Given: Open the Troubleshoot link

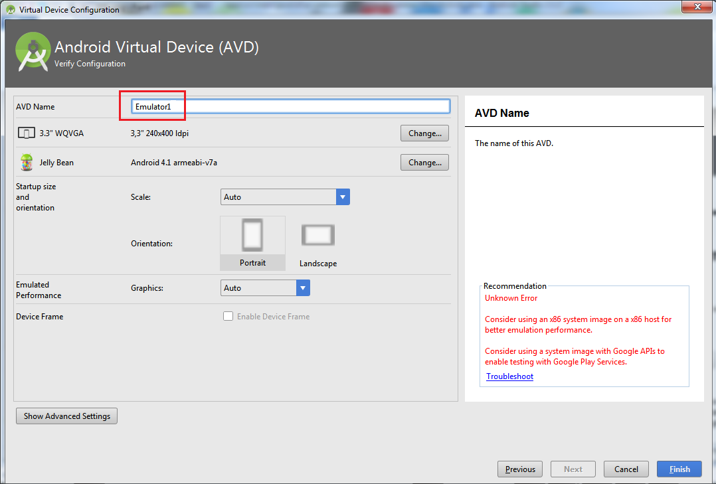Looking at the screenshot, I should (x=509, y=376).
